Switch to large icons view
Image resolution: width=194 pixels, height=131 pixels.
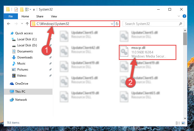coord(183,123)
